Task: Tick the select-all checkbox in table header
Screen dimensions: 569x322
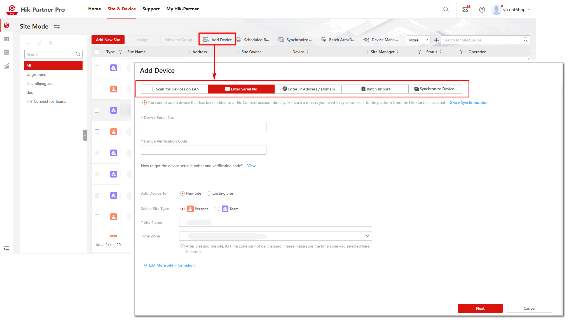Action: (x=97, y=52)
